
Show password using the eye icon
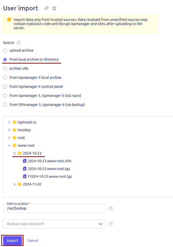click(x=100, y=224)
